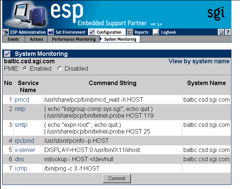Open the pmcd service link
The width and height of the screenshot is (240, 189).
(x=22, y=100)
